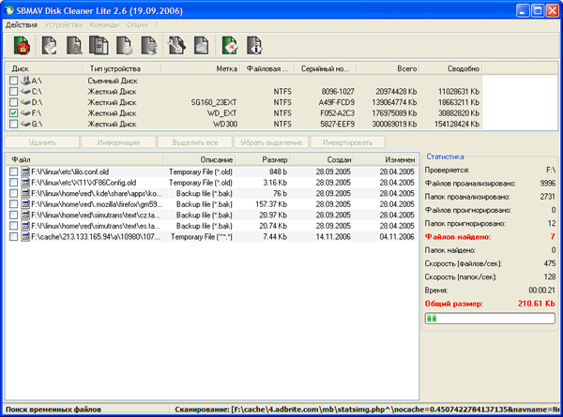Uncheck the F:\ drive checkbox
Image resolution: width=563 pixels, height=417 pixels.
point(13,112)
